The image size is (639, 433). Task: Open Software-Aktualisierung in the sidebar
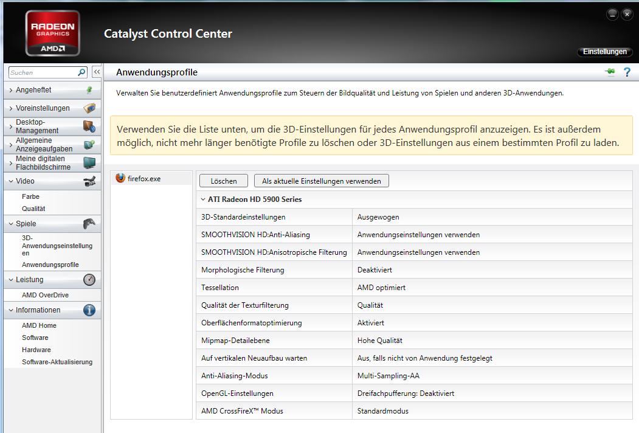[57, 362]
